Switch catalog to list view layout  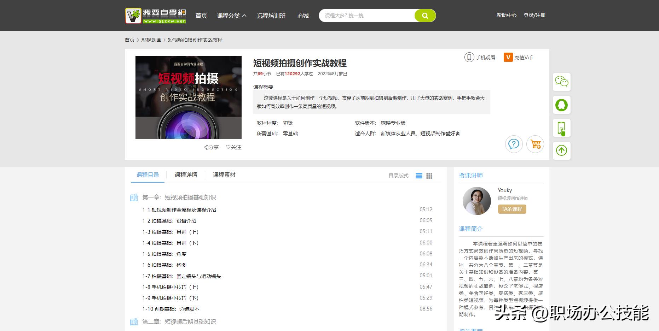click(x=419, y=176)
